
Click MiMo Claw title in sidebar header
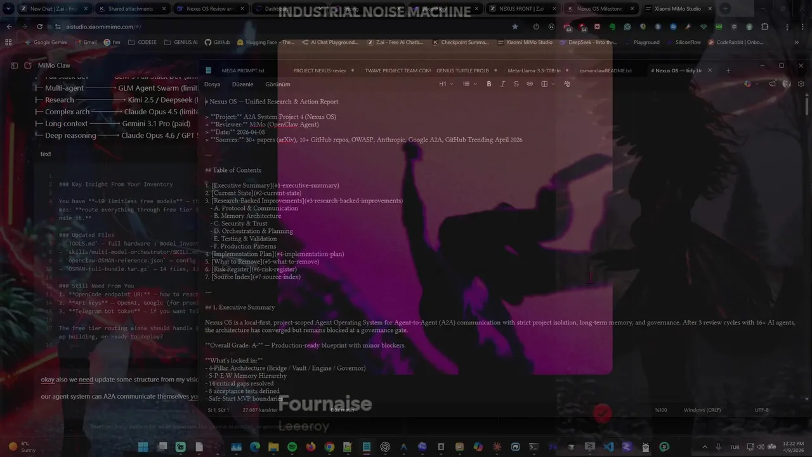[54, 65]
